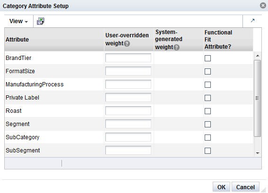Click the scrollbar down arrow
This screenshot has height=193, width=268.
click(258, 153)
